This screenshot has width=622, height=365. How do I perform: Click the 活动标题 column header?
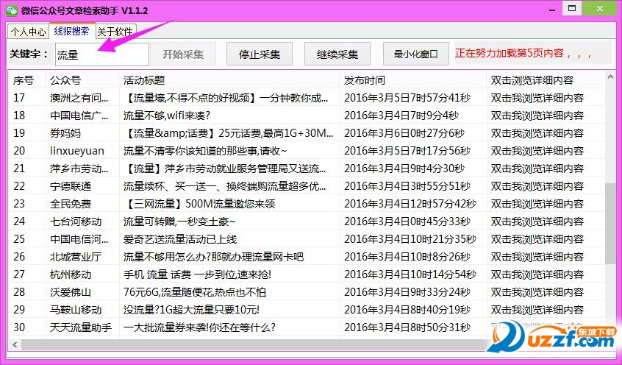pyautogui.click(x=229, y=80)
